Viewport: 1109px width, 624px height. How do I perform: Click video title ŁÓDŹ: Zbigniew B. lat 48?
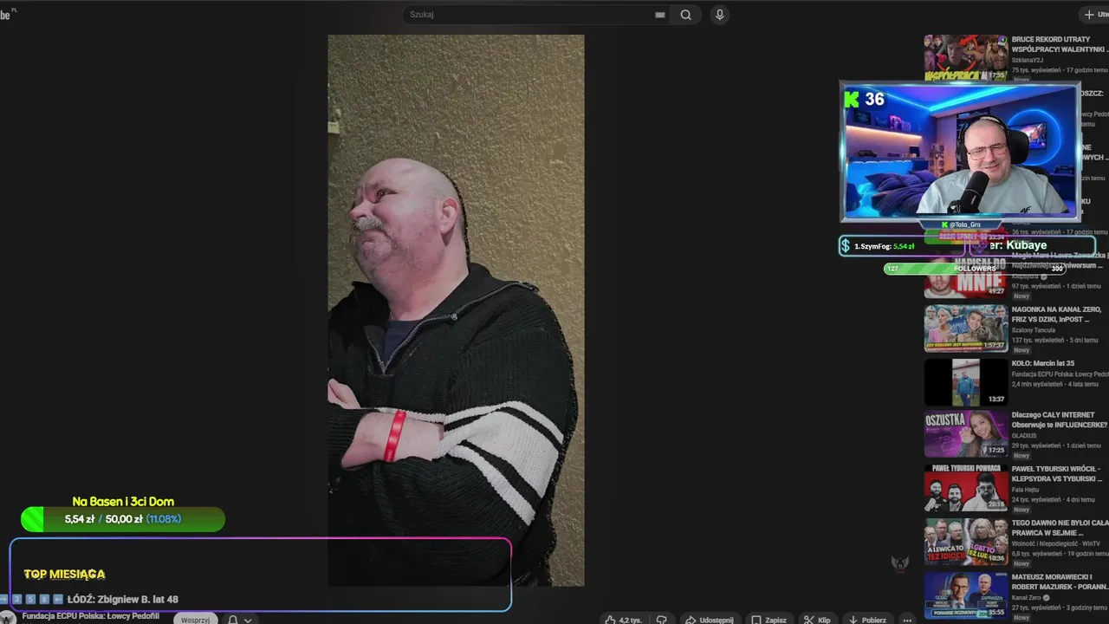(122, 599)
